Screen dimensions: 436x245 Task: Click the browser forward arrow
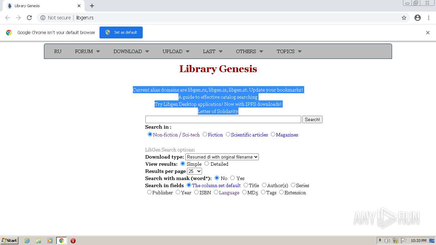pyautogui.click(x=18, y=18)
